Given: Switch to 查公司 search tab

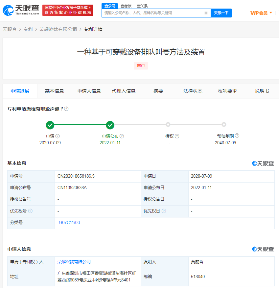Looking at the screenshot, I should (110, 6).
